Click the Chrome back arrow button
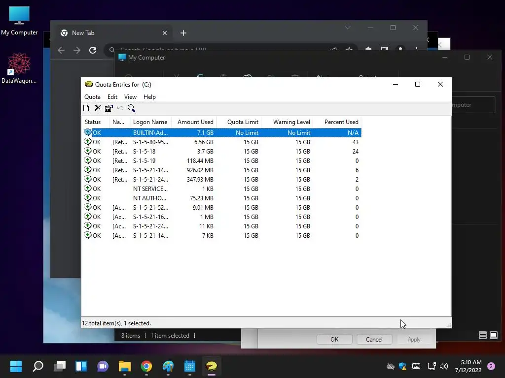Viewport: 505px width, 378px height. (x=61, y=50)
